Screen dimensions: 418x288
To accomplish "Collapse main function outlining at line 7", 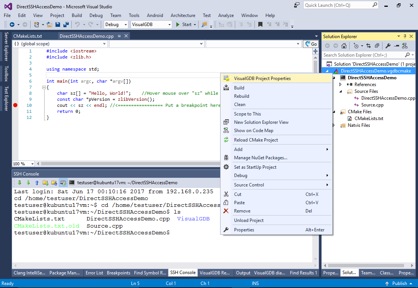I will tap(44, 88).
